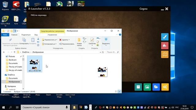The height and width of the screenshot is (110, 196).
Task: Open the Windows Start menu
Action: (x=3, y=107)
